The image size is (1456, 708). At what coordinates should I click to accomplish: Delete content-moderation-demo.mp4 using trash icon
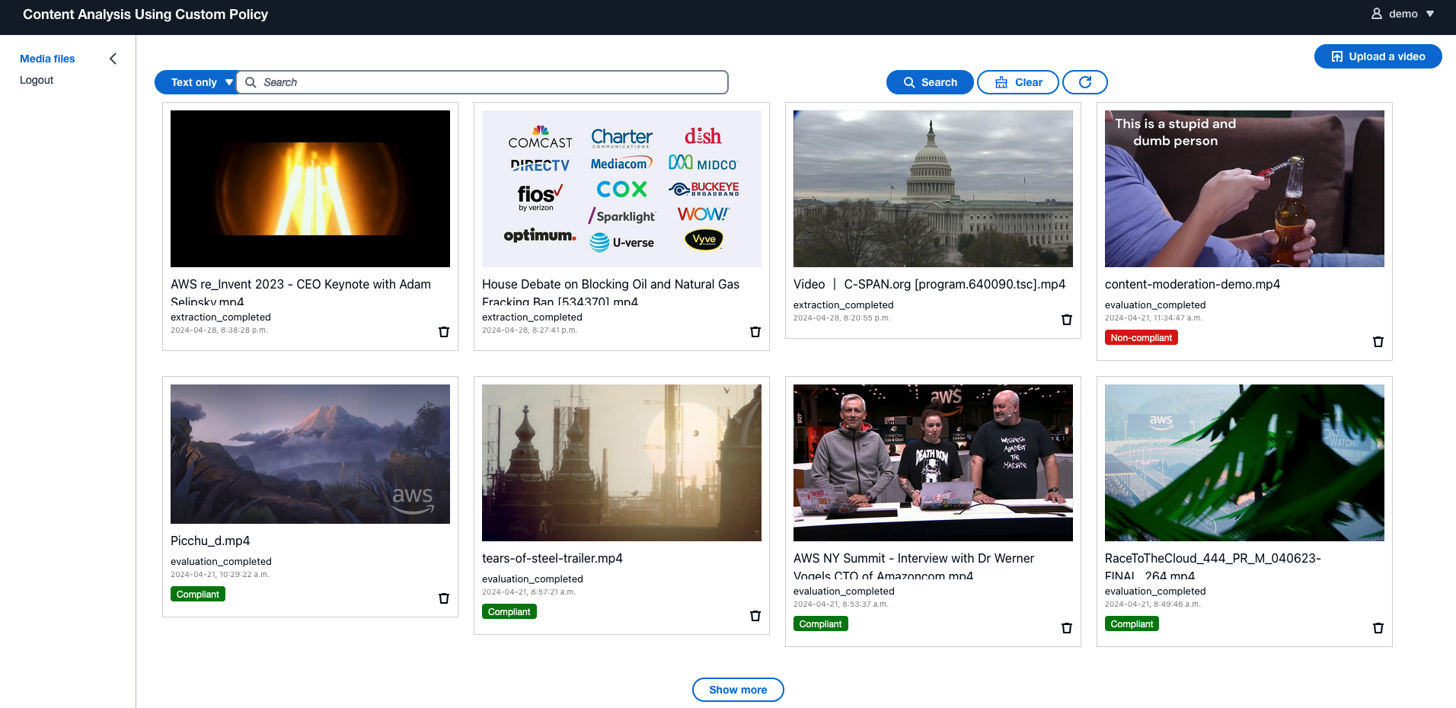1378,342
